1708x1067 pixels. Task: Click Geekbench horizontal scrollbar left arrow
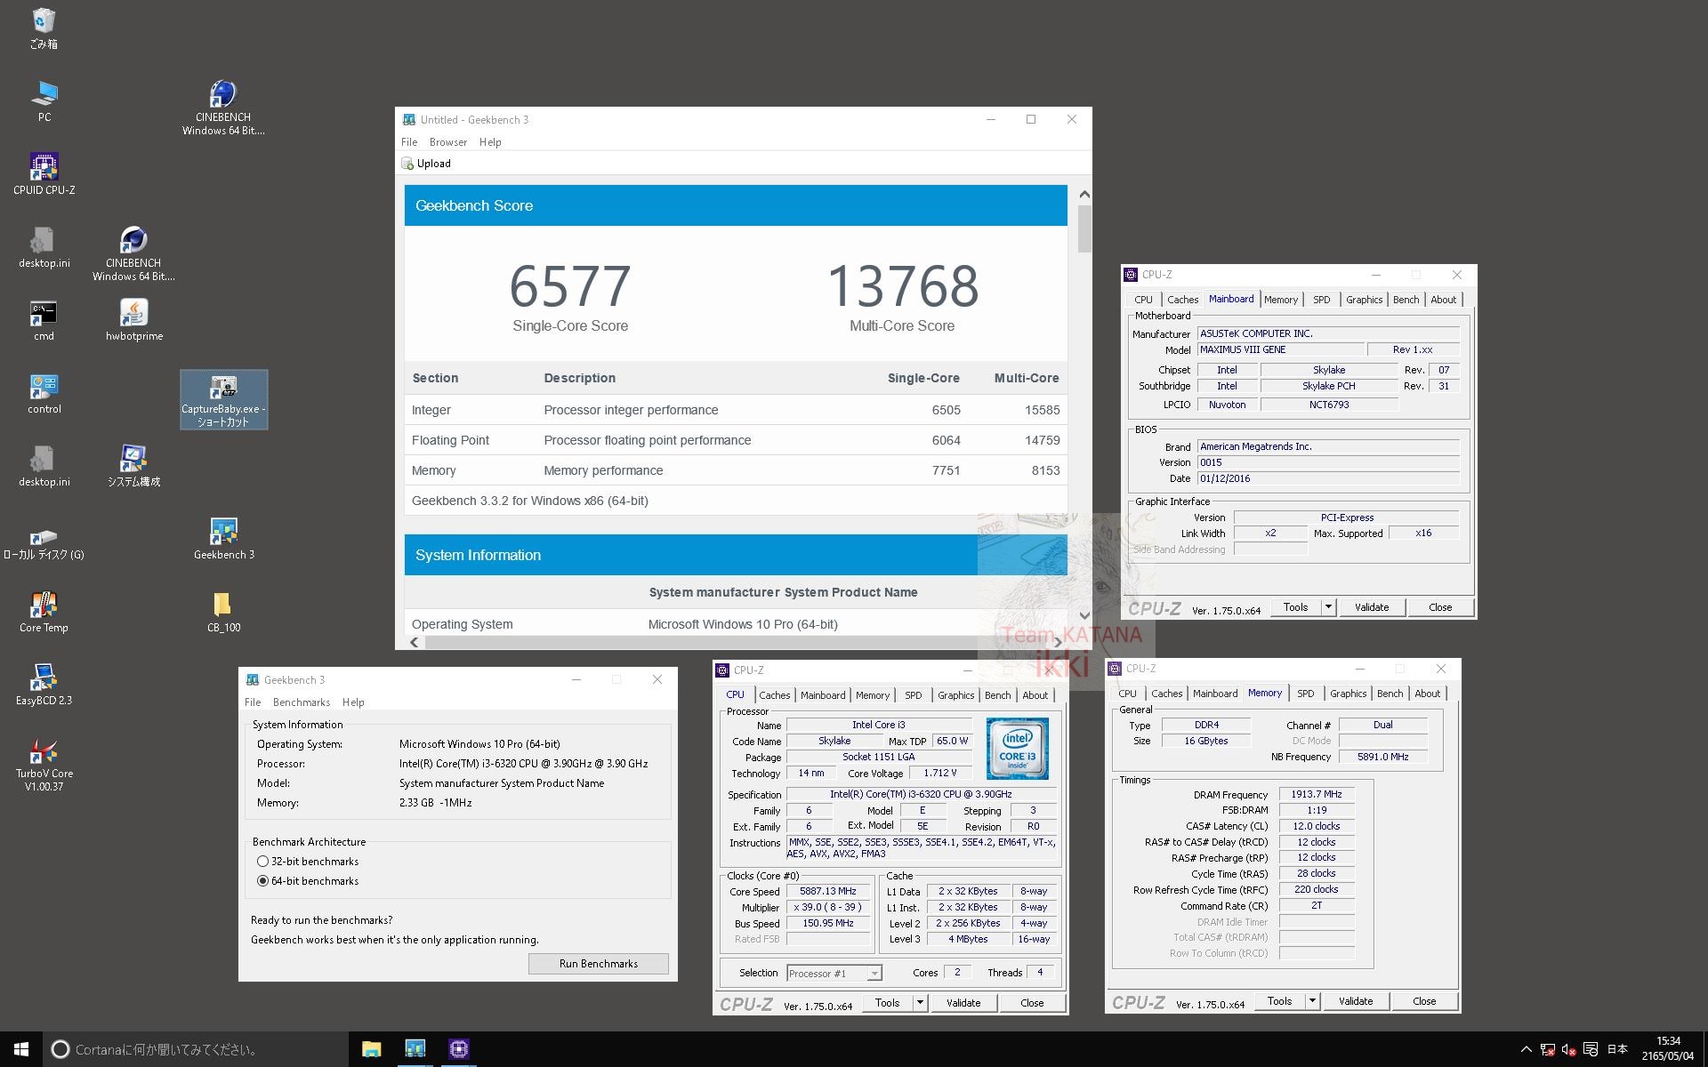[x=414, y=642]
